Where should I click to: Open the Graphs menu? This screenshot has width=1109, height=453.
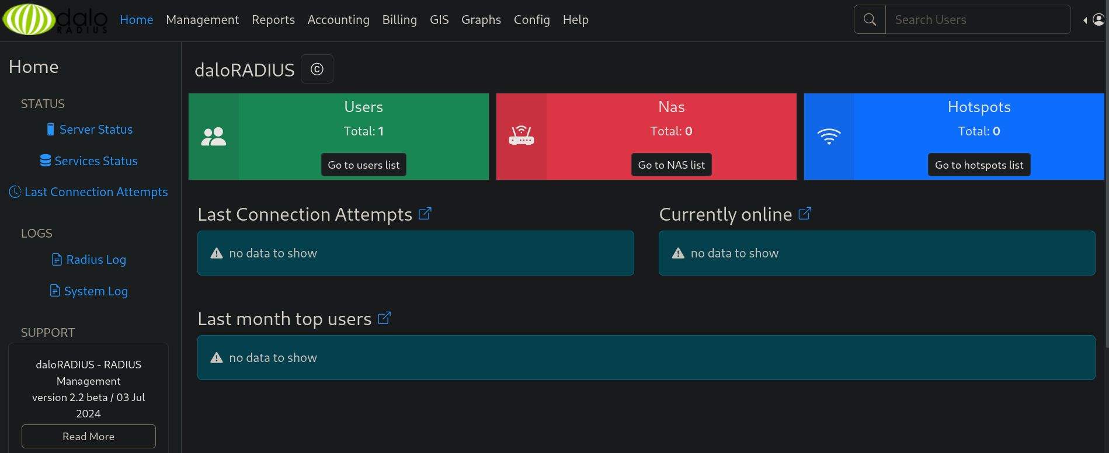click(x=481, y=20)
